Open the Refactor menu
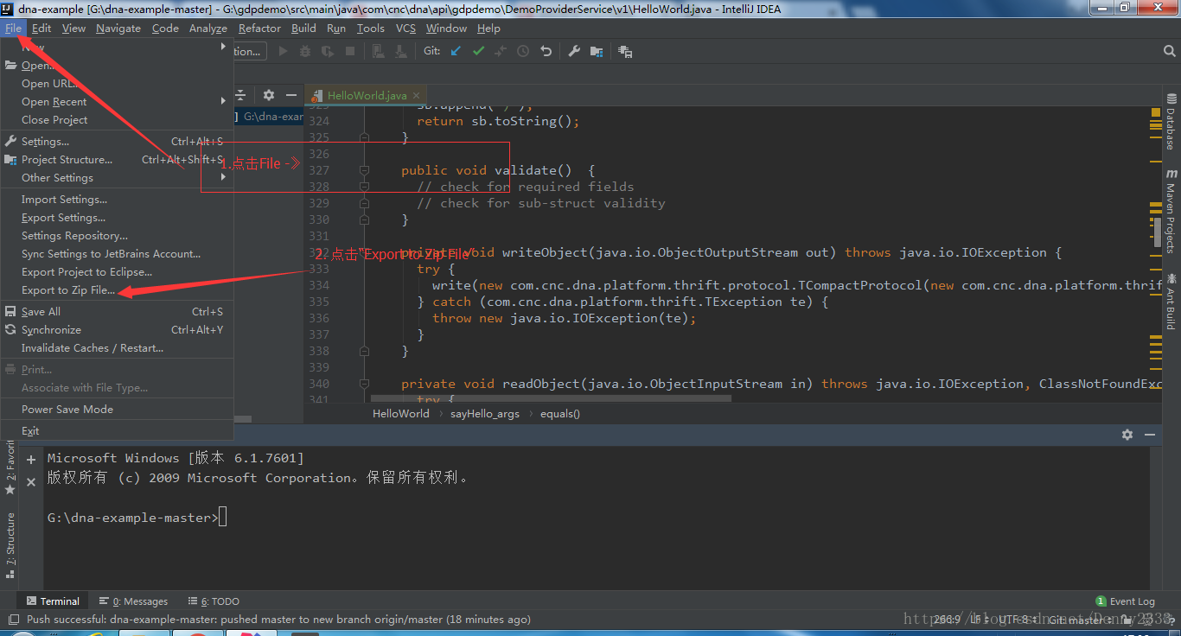The width and height of the screenshot is (1181, 636). pyautogui.click(x=259, y=28)
